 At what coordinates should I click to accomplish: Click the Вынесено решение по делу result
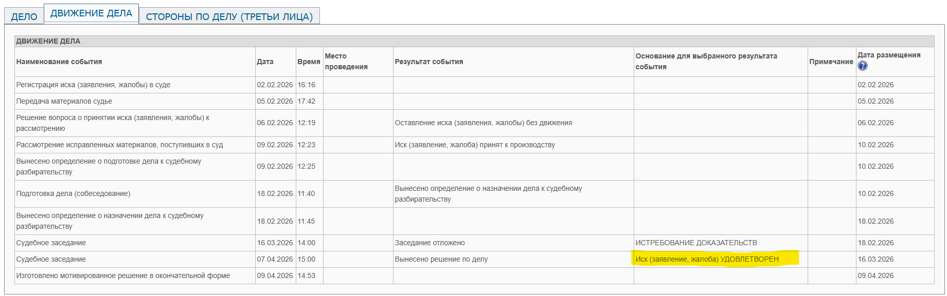441,259
